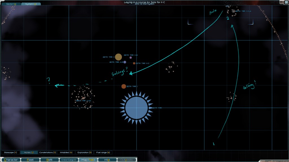Viewport: 289px width, 162px height.
Task: Select the Zeta Tar II gas giant planet
Action: 118,57
